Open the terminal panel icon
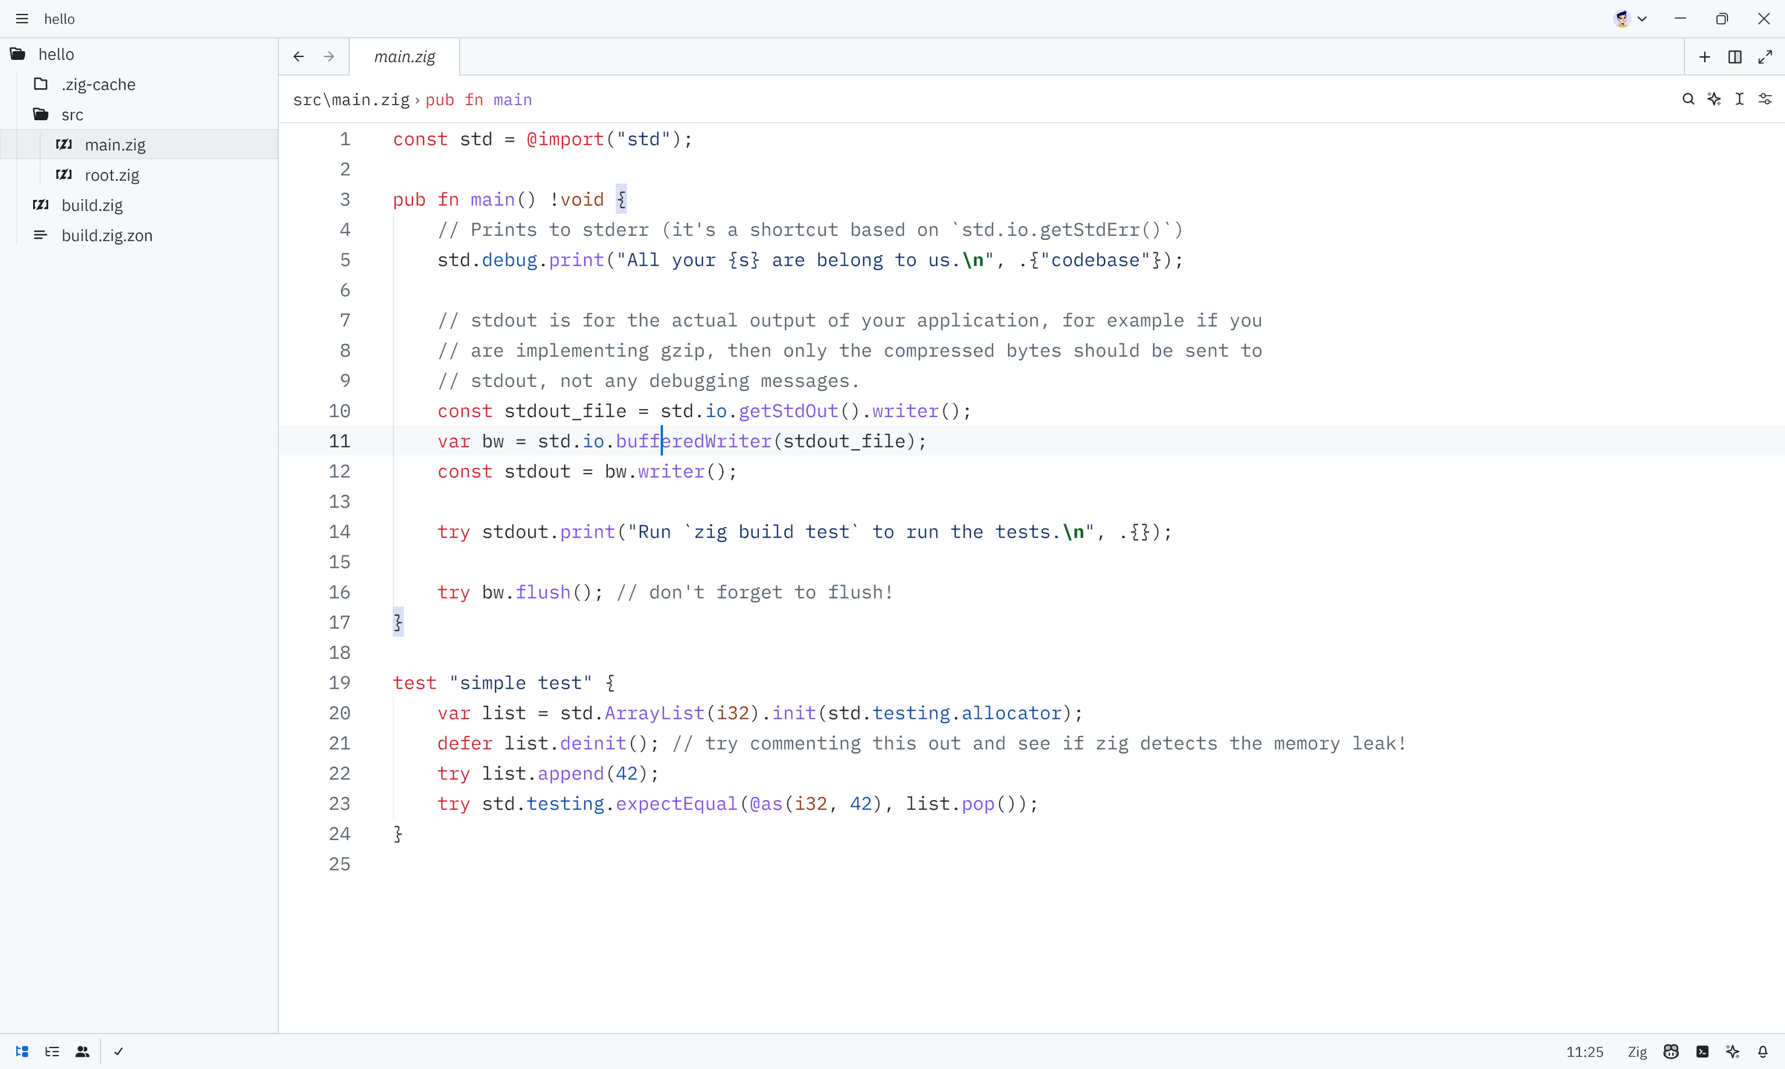The width and height of the screenshot is (1785, 1069). point(1702,1052)
